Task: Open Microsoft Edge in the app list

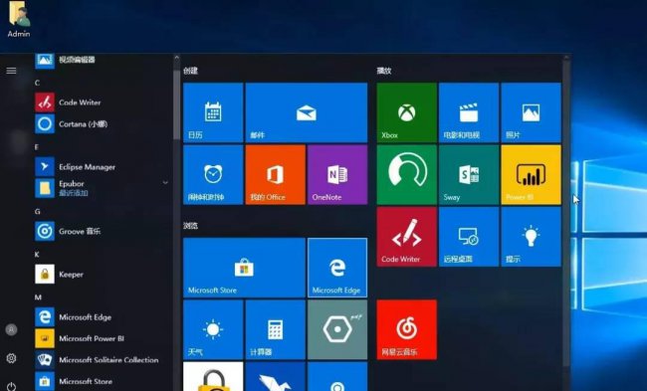Action: [104, 317]
